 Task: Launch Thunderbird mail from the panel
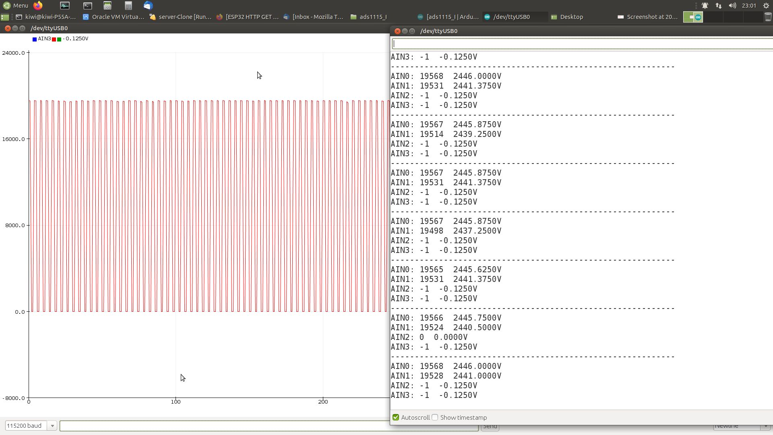pos(148,6)
